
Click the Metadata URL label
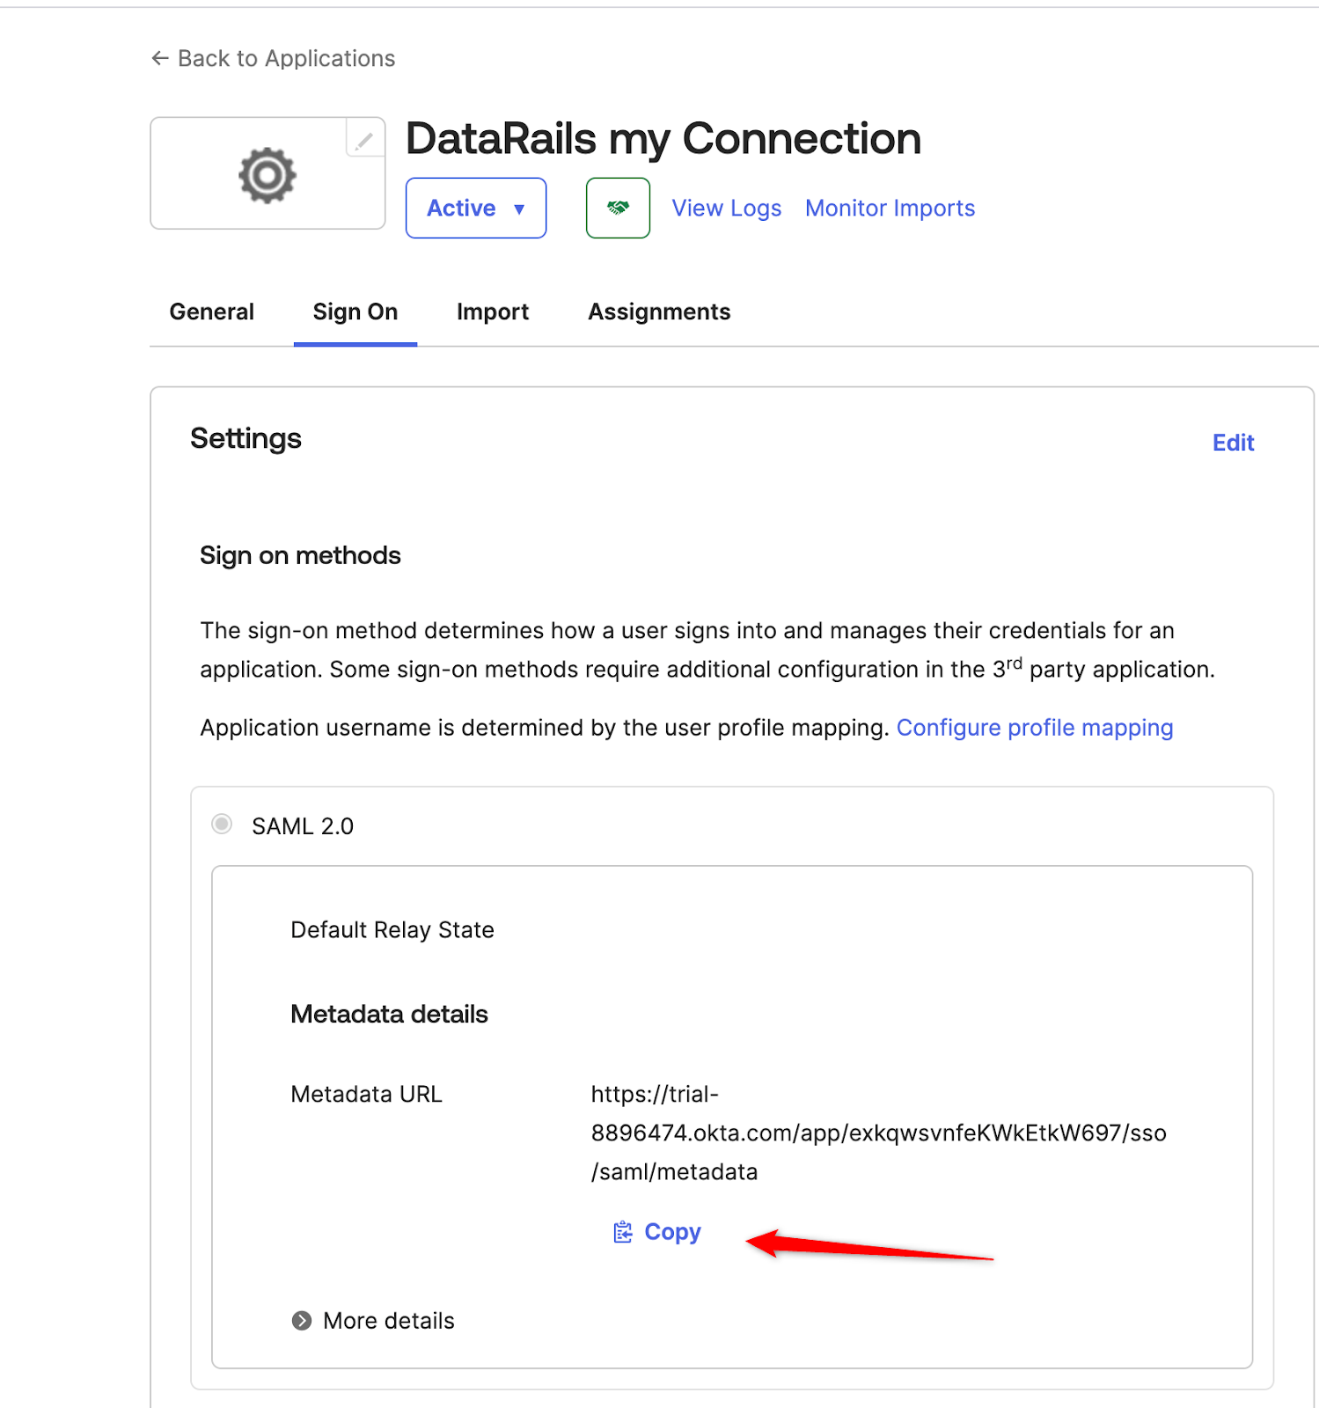tap(366, 1094)
